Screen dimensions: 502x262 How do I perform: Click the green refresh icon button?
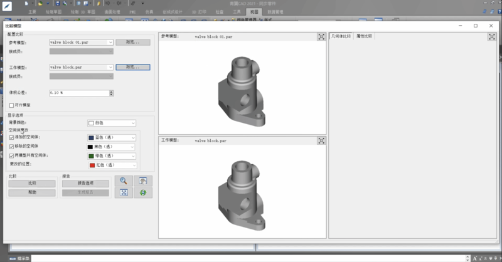(x=143, y=192)
